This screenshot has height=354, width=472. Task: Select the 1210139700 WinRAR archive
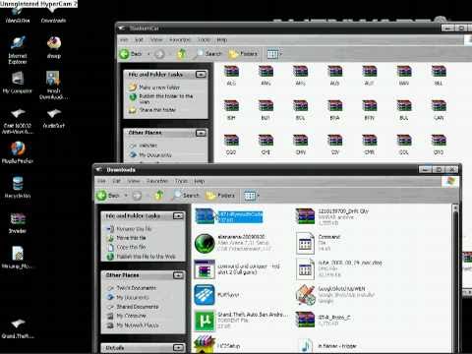pyautogui.click(x=305, y=216)
